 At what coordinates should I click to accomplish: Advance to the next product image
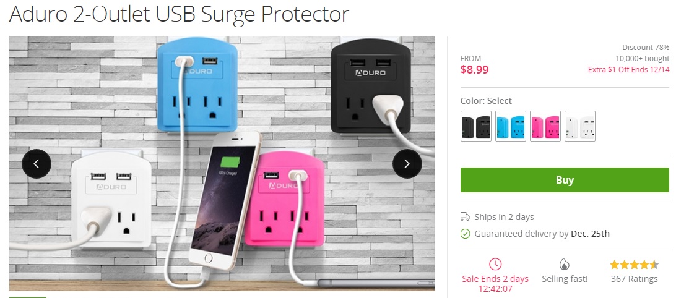407,164
